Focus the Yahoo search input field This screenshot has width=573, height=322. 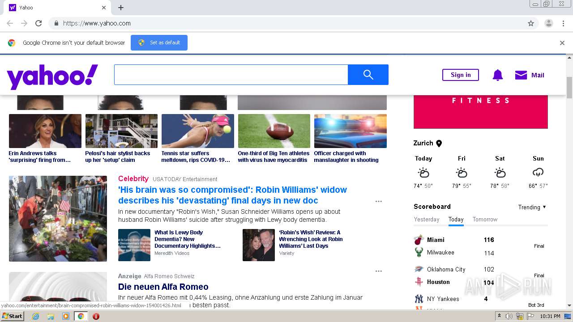coord(231,75)
